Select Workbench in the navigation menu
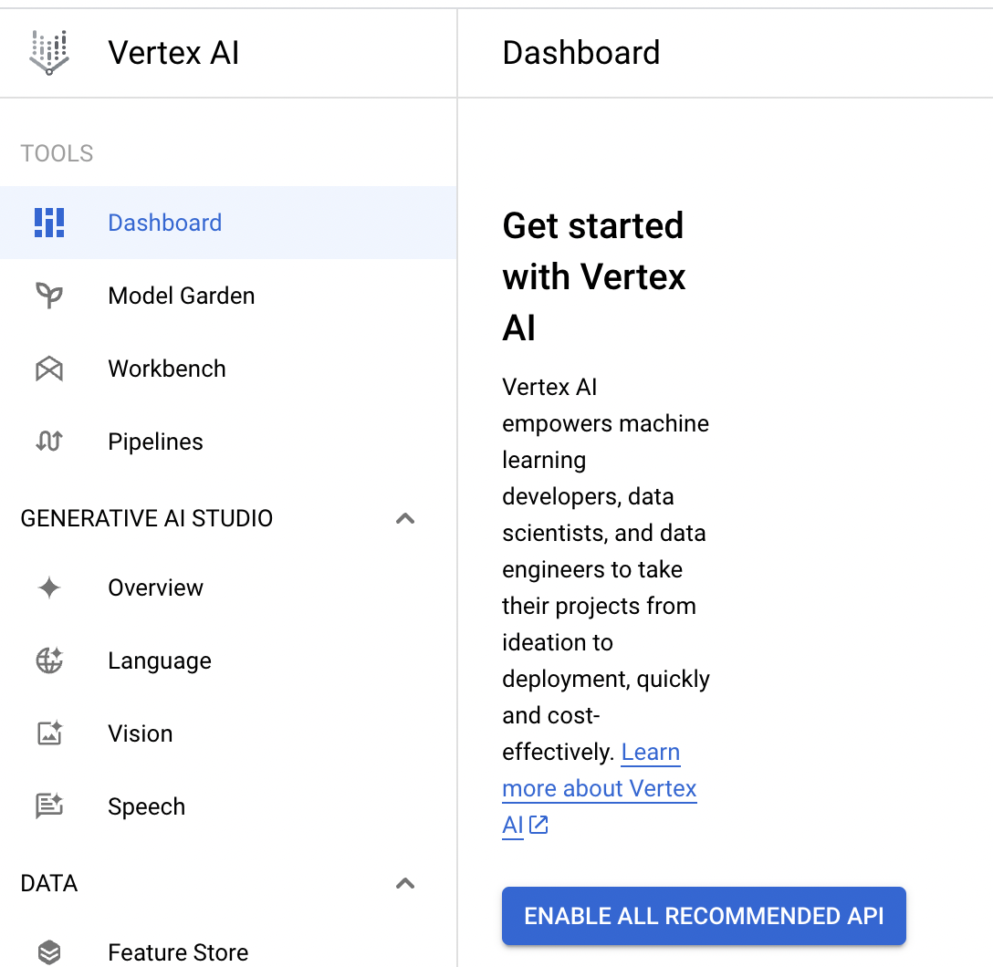Image resolution: width=993 pixels, height=967 pixels. click(166, 369)
